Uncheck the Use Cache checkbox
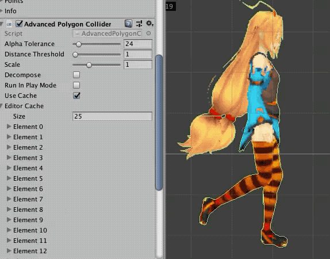This screenshot has width=330, height=259. click(76, 96)
